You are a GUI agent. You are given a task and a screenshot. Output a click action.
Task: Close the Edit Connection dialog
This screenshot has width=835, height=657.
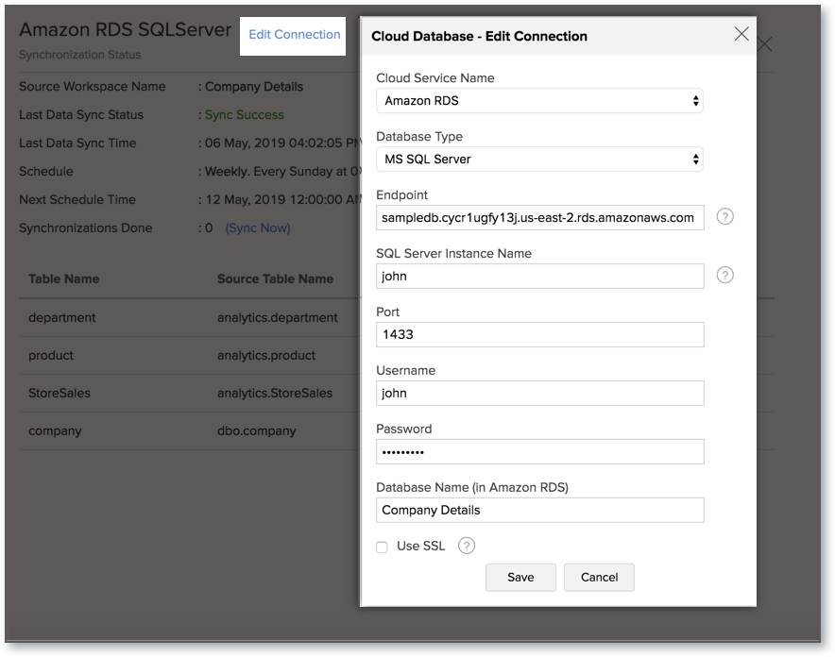(741, 34)
